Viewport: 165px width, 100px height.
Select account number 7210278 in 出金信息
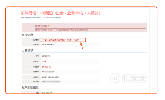coord(46,56)
